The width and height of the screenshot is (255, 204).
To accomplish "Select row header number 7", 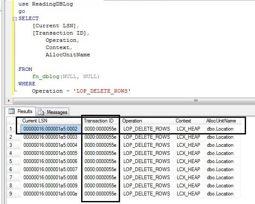I will 14,178.
